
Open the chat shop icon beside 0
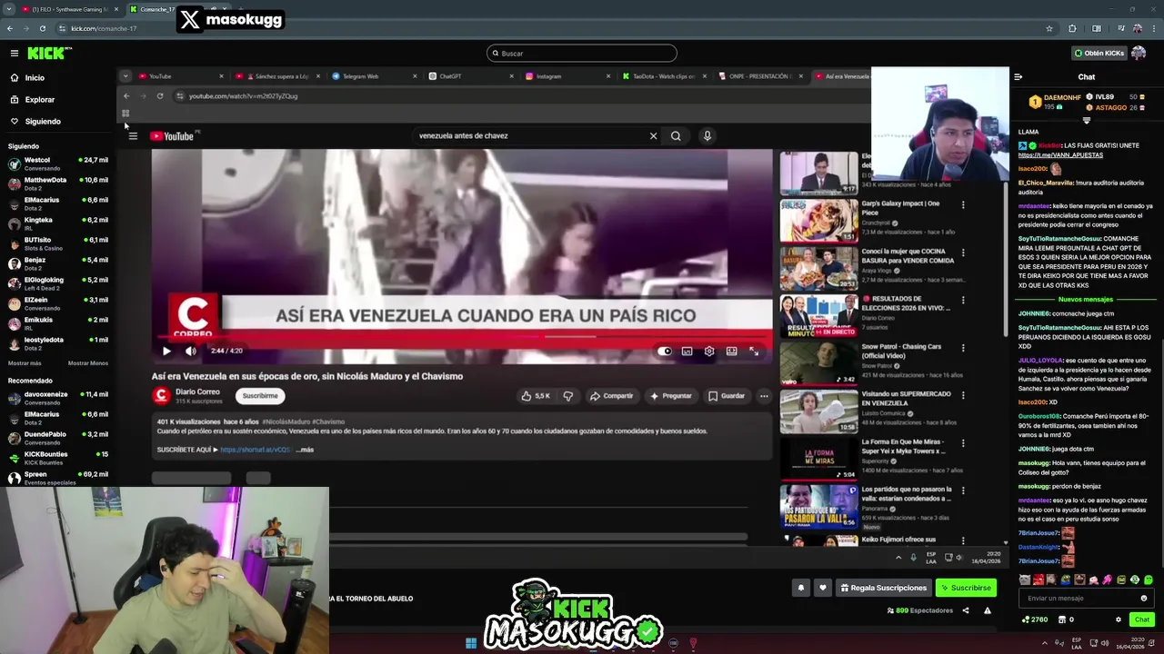click(1061, 619)
